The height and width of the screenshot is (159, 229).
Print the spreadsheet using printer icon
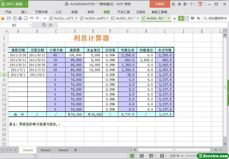pyautogui.click(x=20, y=18)
